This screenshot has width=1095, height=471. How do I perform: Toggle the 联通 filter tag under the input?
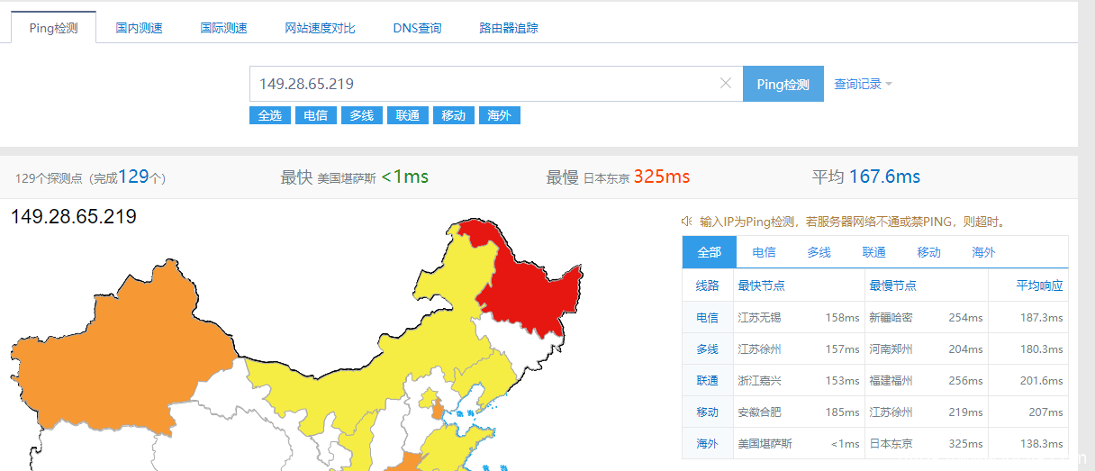pos(407,115)
